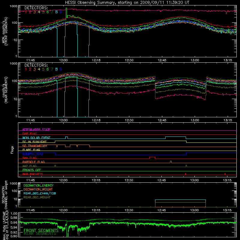Click detector number 9 in the front segments legend
The height and width of the screenshot is (240, 240).
61,12
